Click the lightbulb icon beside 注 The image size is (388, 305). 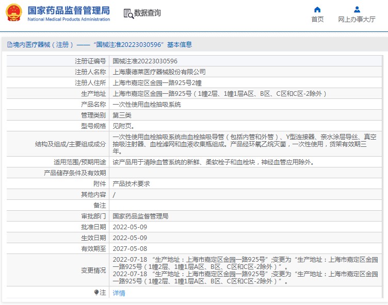tap(96, 293)
